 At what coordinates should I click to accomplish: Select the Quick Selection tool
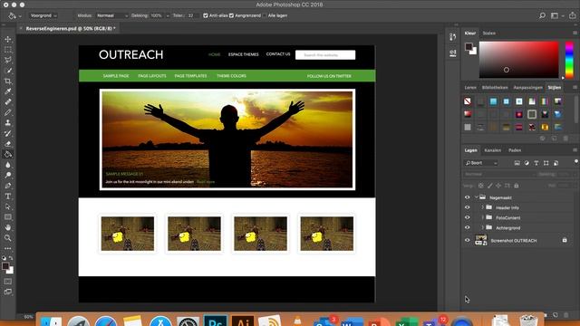click(x=8, y=71)
